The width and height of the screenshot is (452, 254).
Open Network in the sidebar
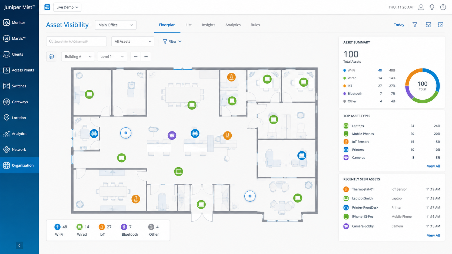(19, 150)
